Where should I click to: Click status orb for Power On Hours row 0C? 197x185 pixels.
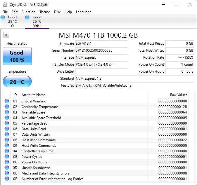(x=7, y=162)
